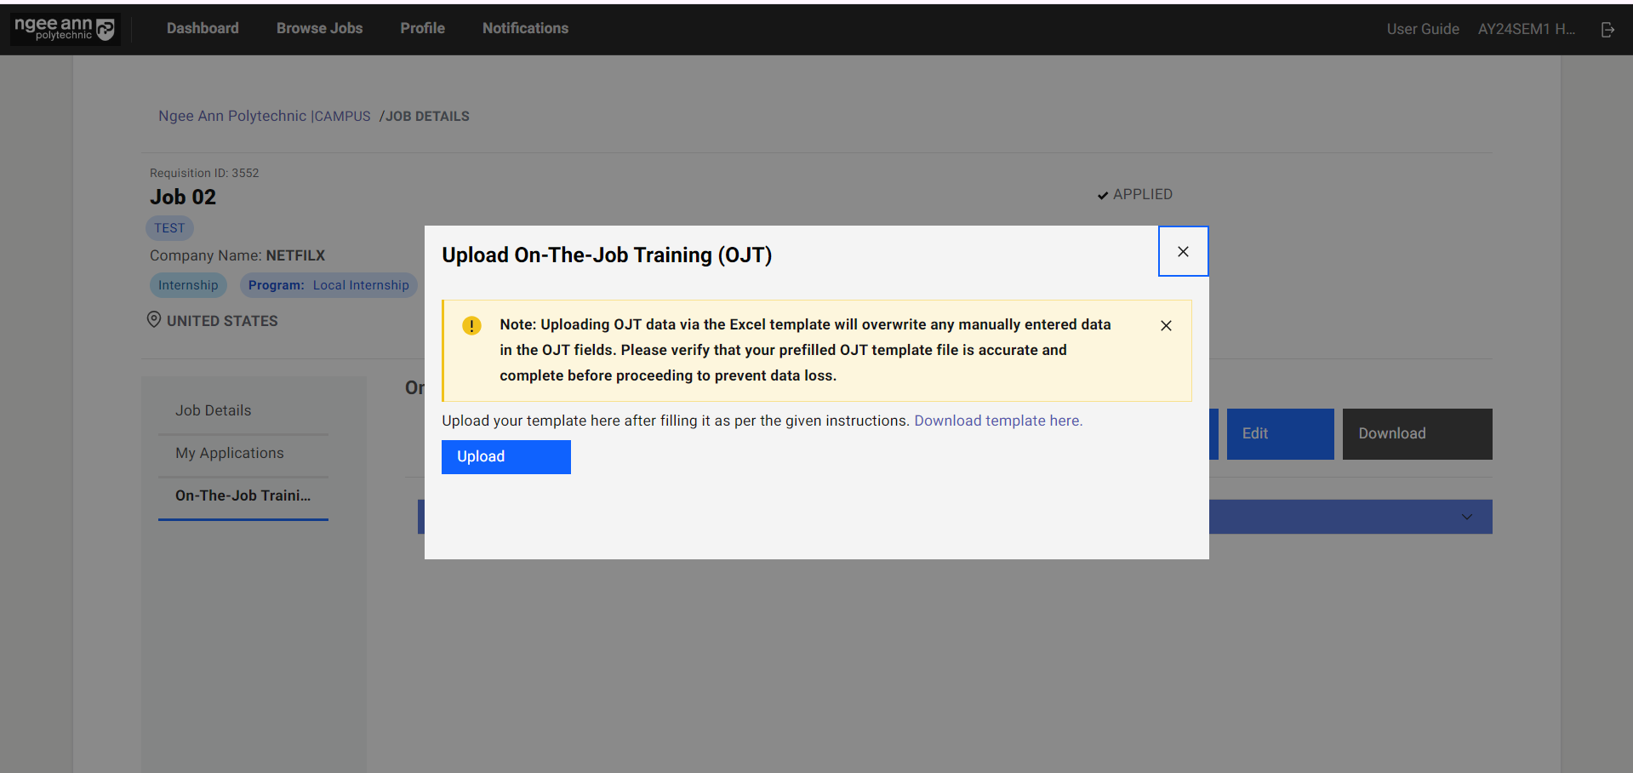Screen dimensions: 1633x773
Task: Open the Notifications menu item
Action: (x=525, y=28)
